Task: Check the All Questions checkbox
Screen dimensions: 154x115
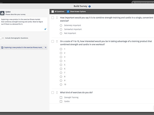Action: coord(53,12)
